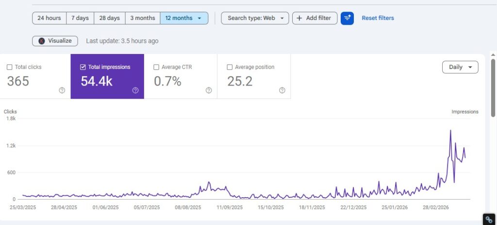This screenshot has width=497, height=225.
Task: Click the Last update: 3.5 hours ago text
Action: click(x=122, y=41)
